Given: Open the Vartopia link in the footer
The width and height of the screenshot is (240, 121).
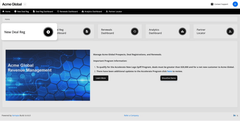Looking at the screenshot, I should 16,116.
